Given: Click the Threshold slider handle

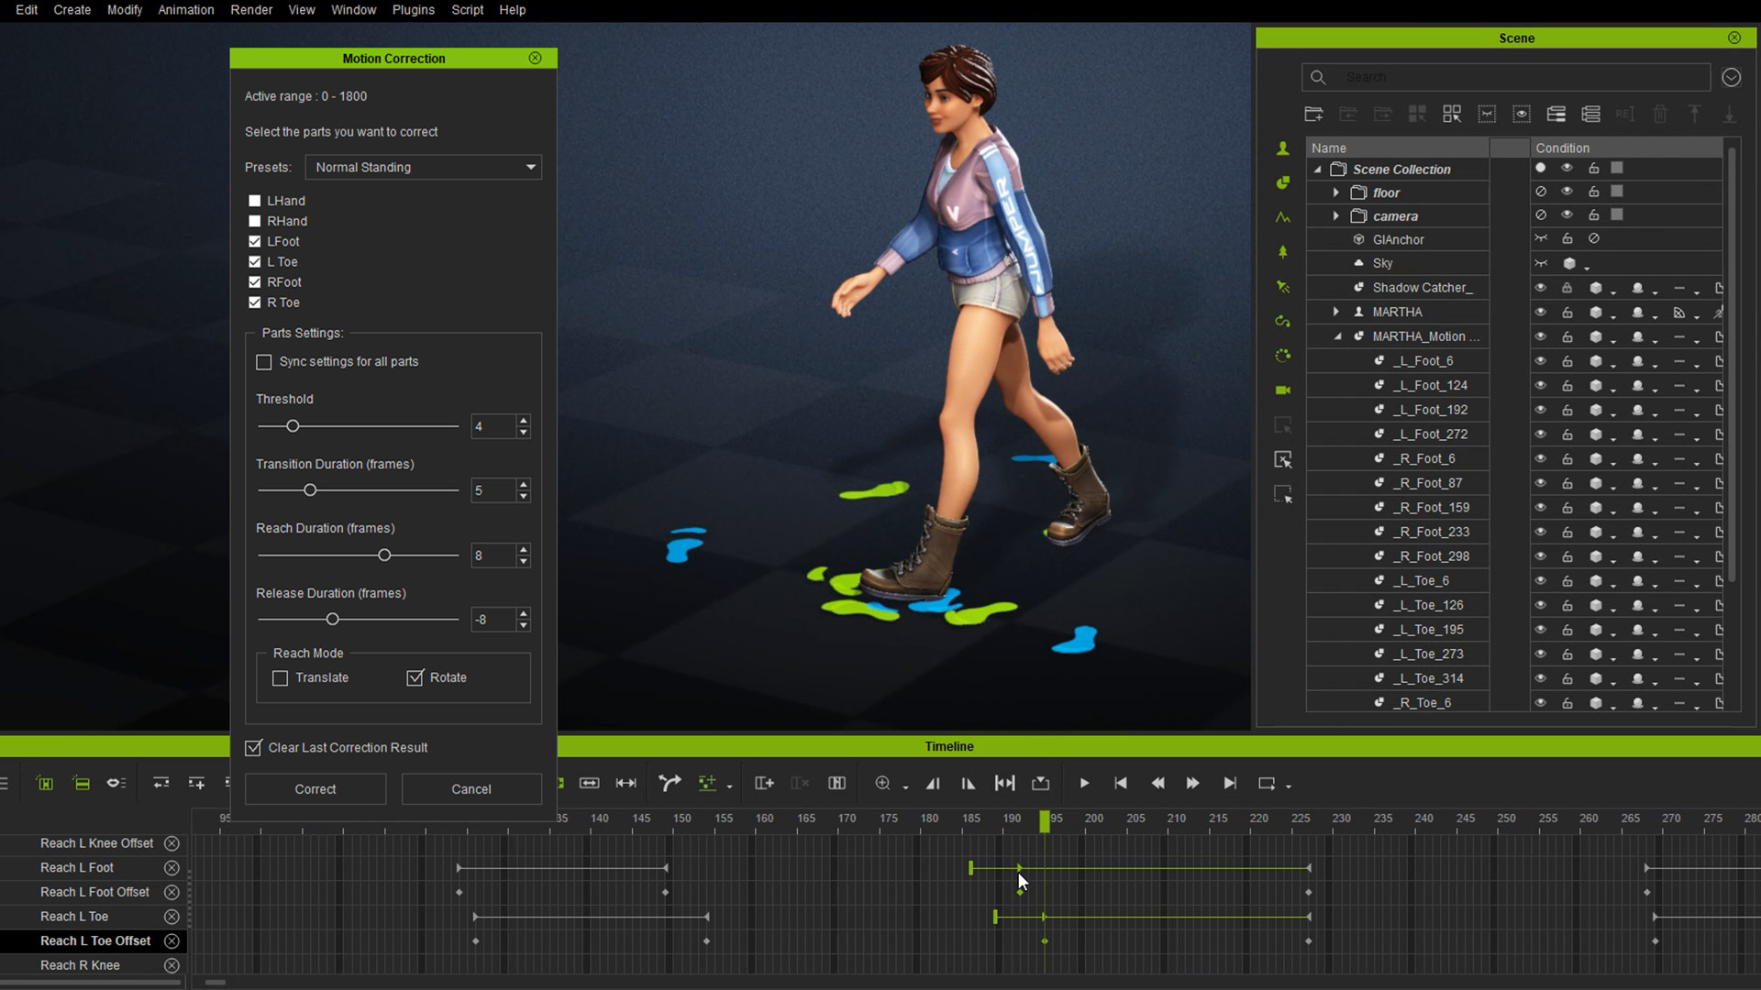Looking at the screenshot, I should pos(293,426).
